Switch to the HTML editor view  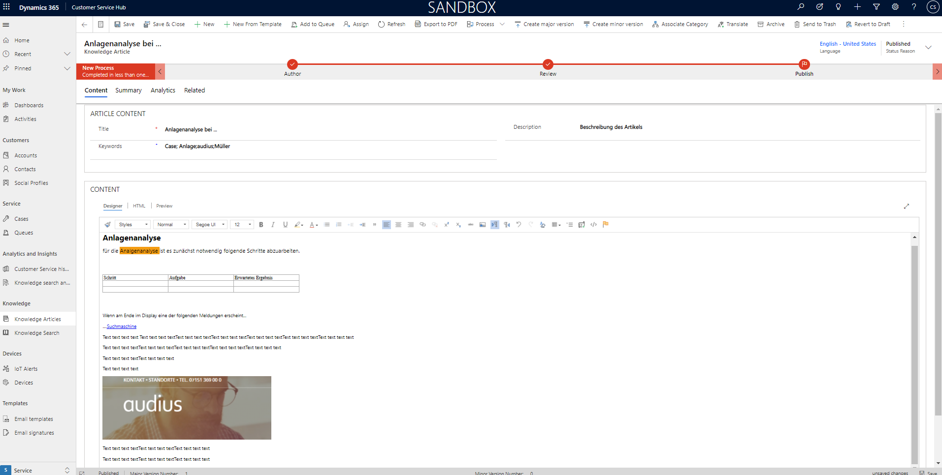tap(138, 206)
